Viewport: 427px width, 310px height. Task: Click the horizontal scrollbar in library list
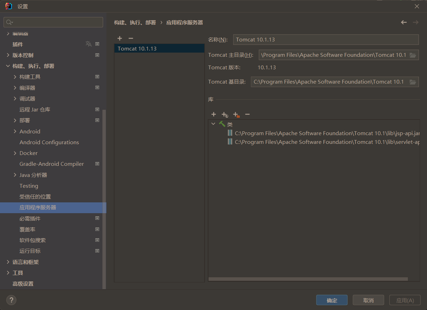pyautogui.click(x=308, y=279)
